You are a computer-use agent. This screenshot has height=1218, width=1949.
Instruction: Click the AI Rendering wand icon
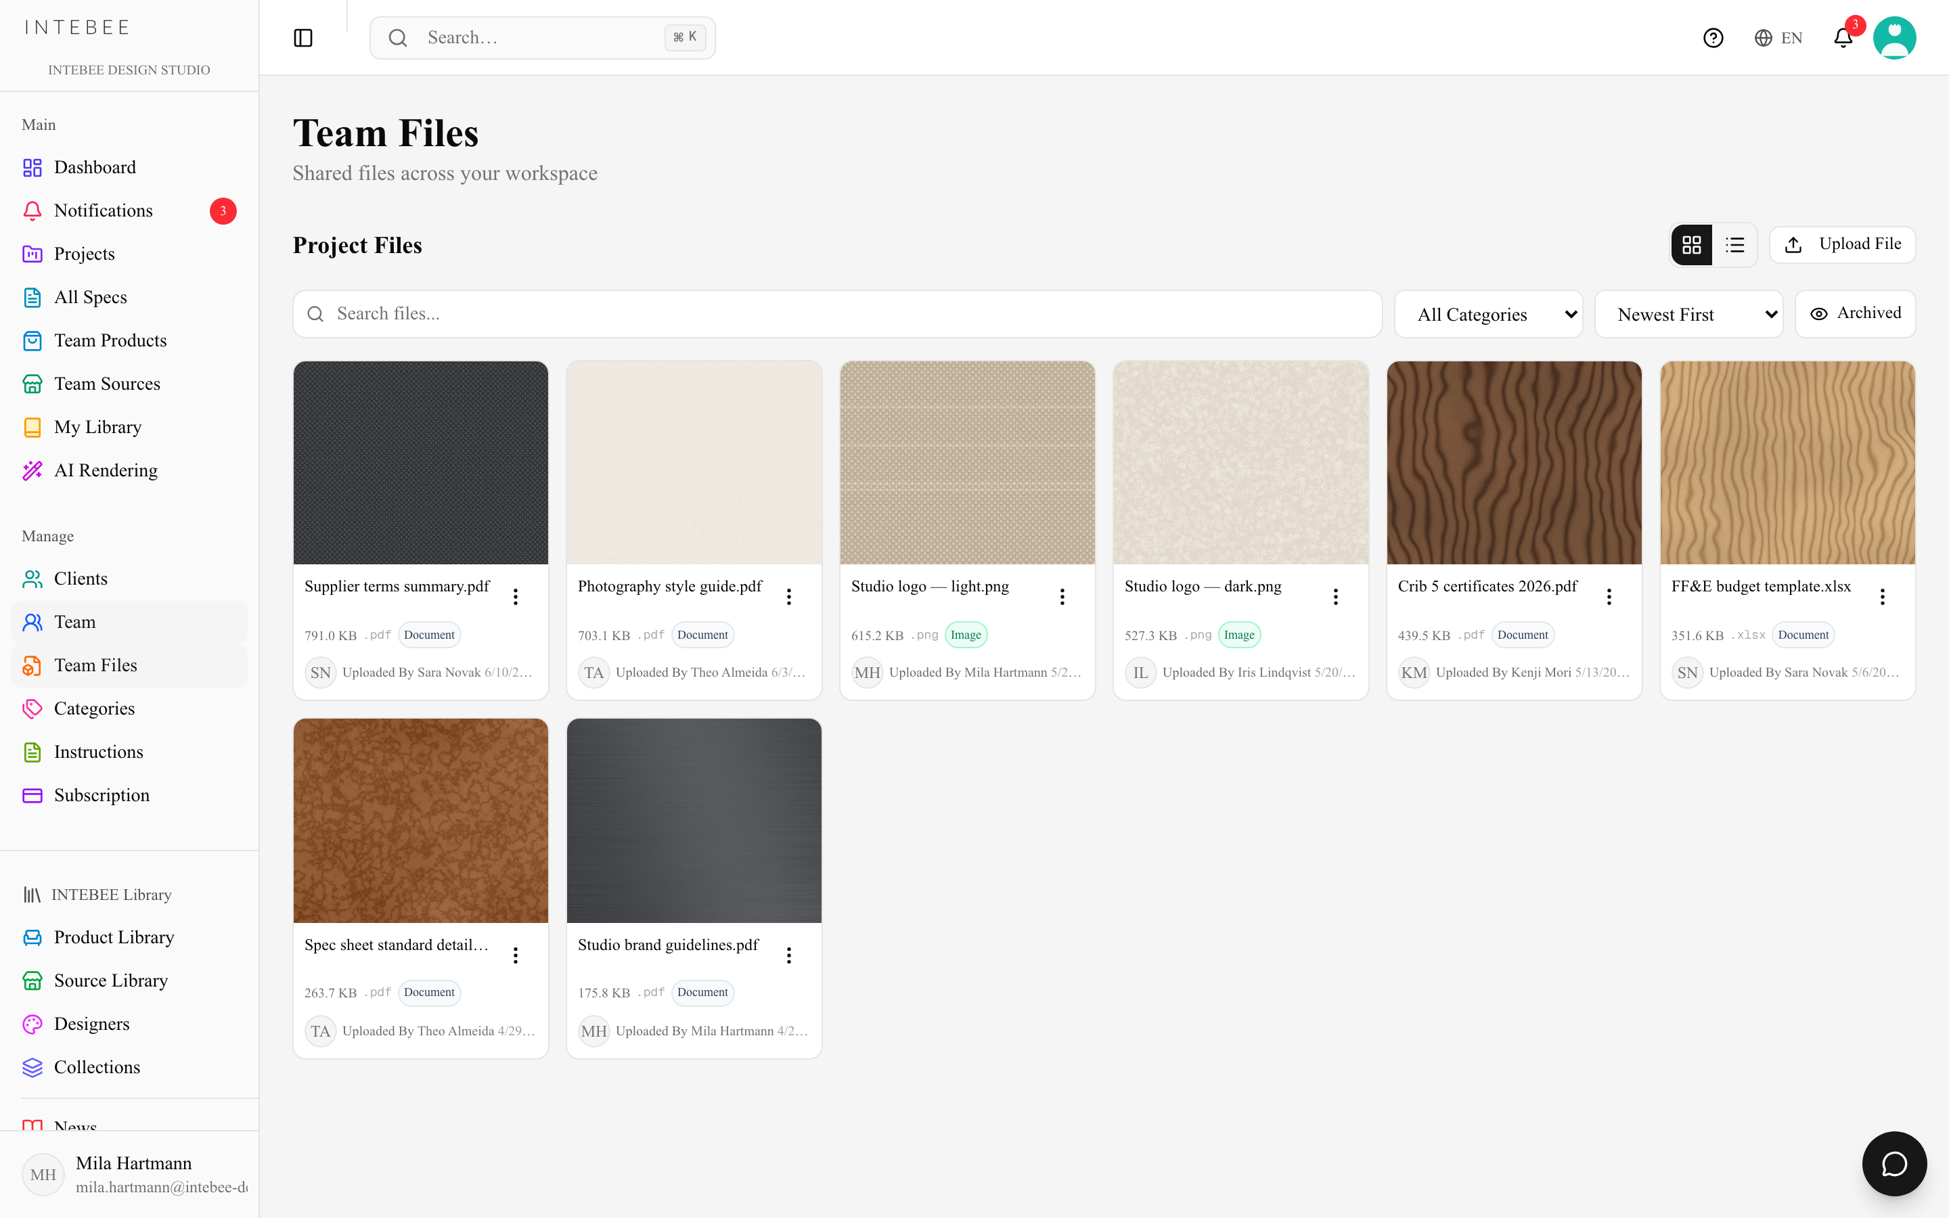(32, 470)
